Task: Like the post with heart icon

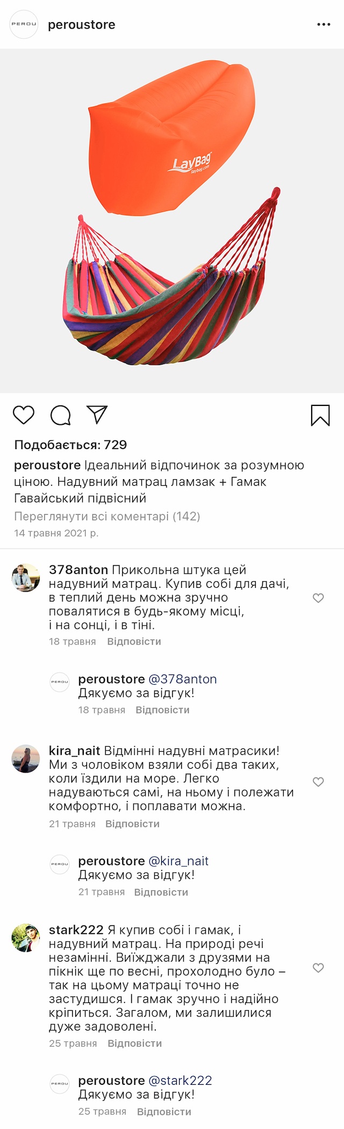Action: pos(24,415)
